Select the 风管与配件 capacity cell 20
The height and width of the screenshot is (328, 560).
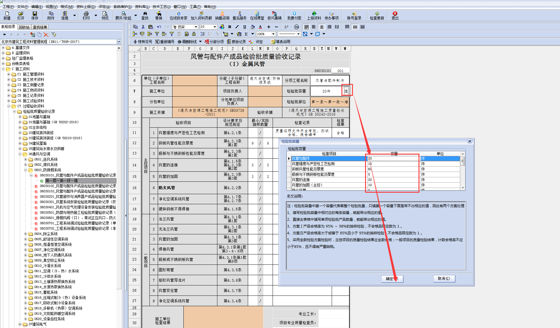(x=393, y=158)
